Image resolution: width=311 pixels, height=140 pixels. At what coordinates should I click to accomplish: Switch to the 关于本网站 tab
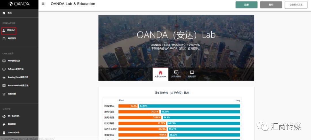tap(176, 74)
